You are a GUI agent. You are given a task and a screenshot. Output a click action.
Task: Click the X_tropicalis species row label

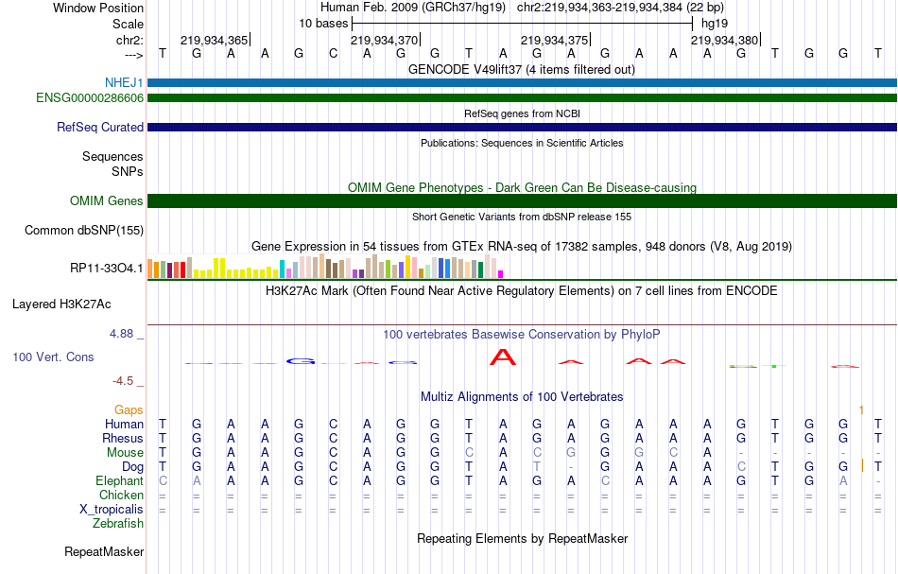pyautogui.click(x=112, y=510)
